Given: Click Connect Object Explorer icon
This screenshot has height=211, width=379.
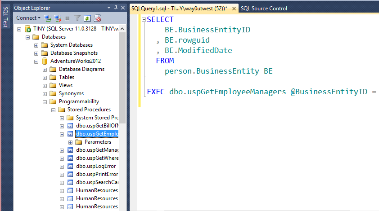Looking at the screenshot, I should (48, 18).
